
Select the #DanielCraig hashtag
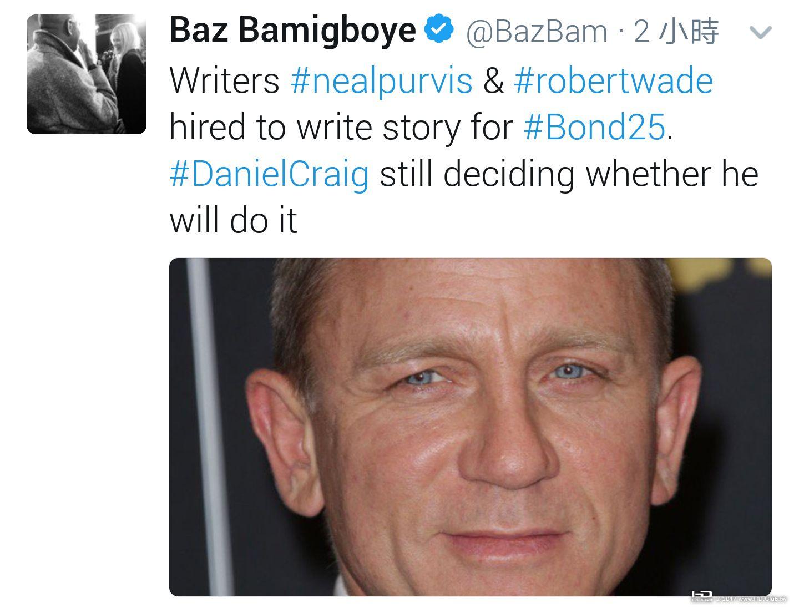(x=269, y=175)
